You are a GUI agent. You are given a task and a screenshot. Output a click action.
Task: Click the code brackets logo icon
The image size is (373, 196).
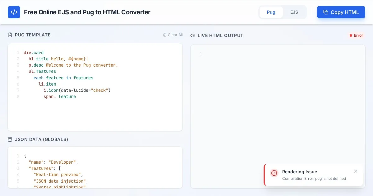click(14, 12)
